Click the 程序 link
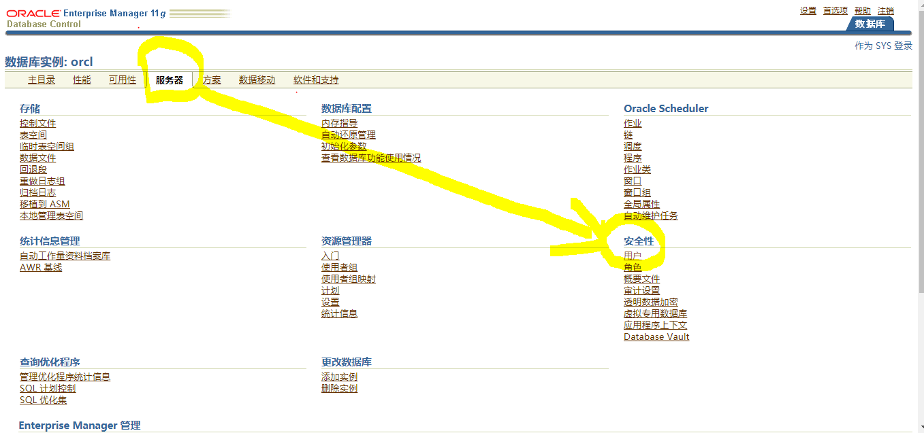 point(633,158)
